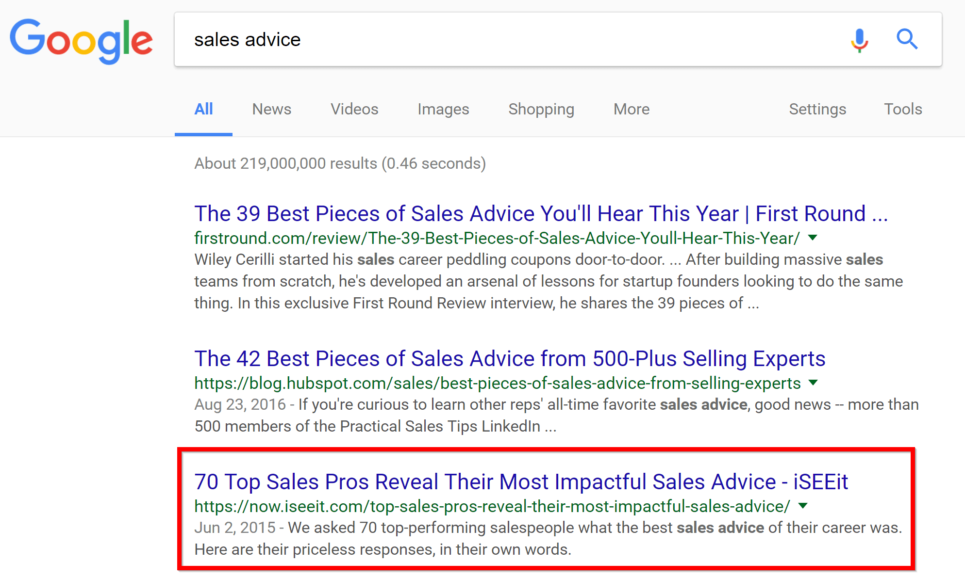Click the now.iseeit.com green URL text
This screenshot has height=578, width=965.
[x=492, y=506]
